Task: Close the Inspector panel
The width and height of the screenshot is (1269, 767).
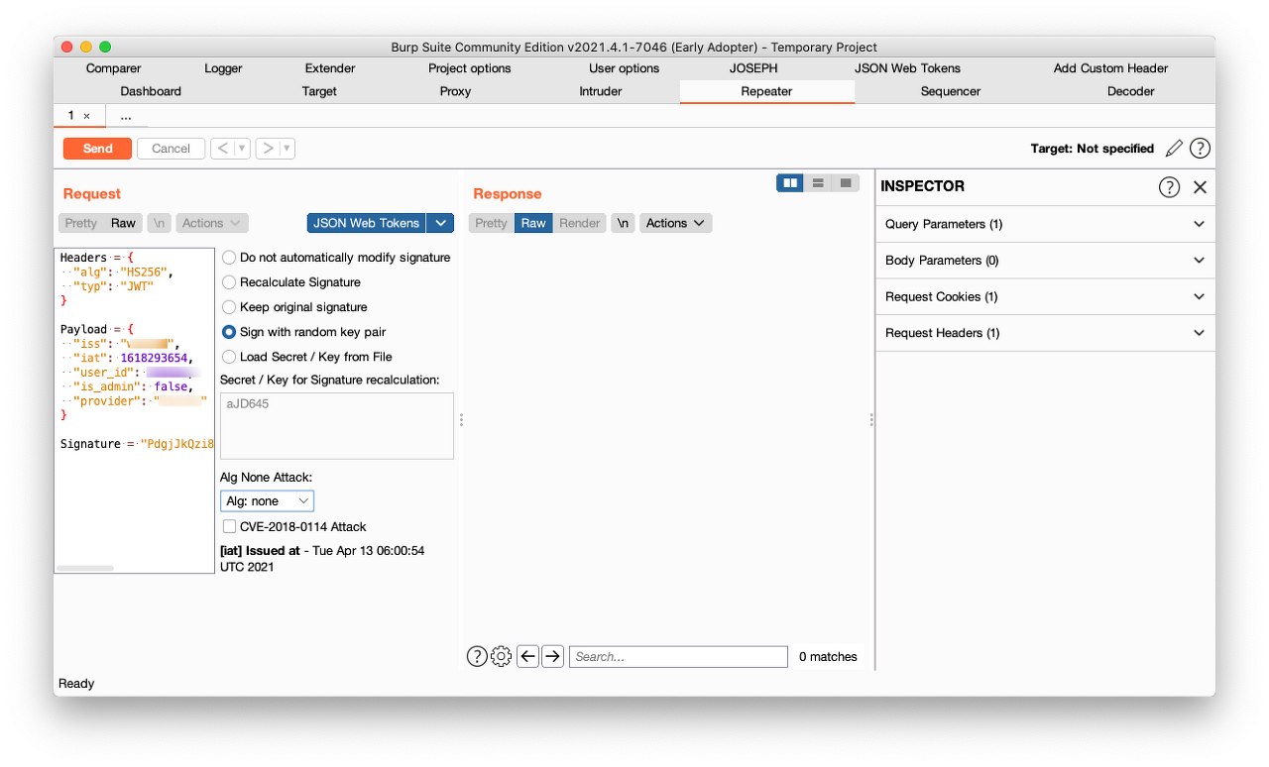Action: click(1200, 186)
